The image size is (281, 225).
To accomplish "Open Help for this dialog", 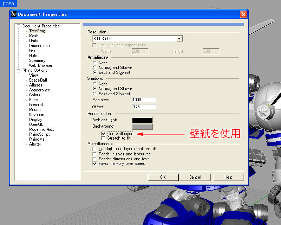I will [x=228, y=177].
